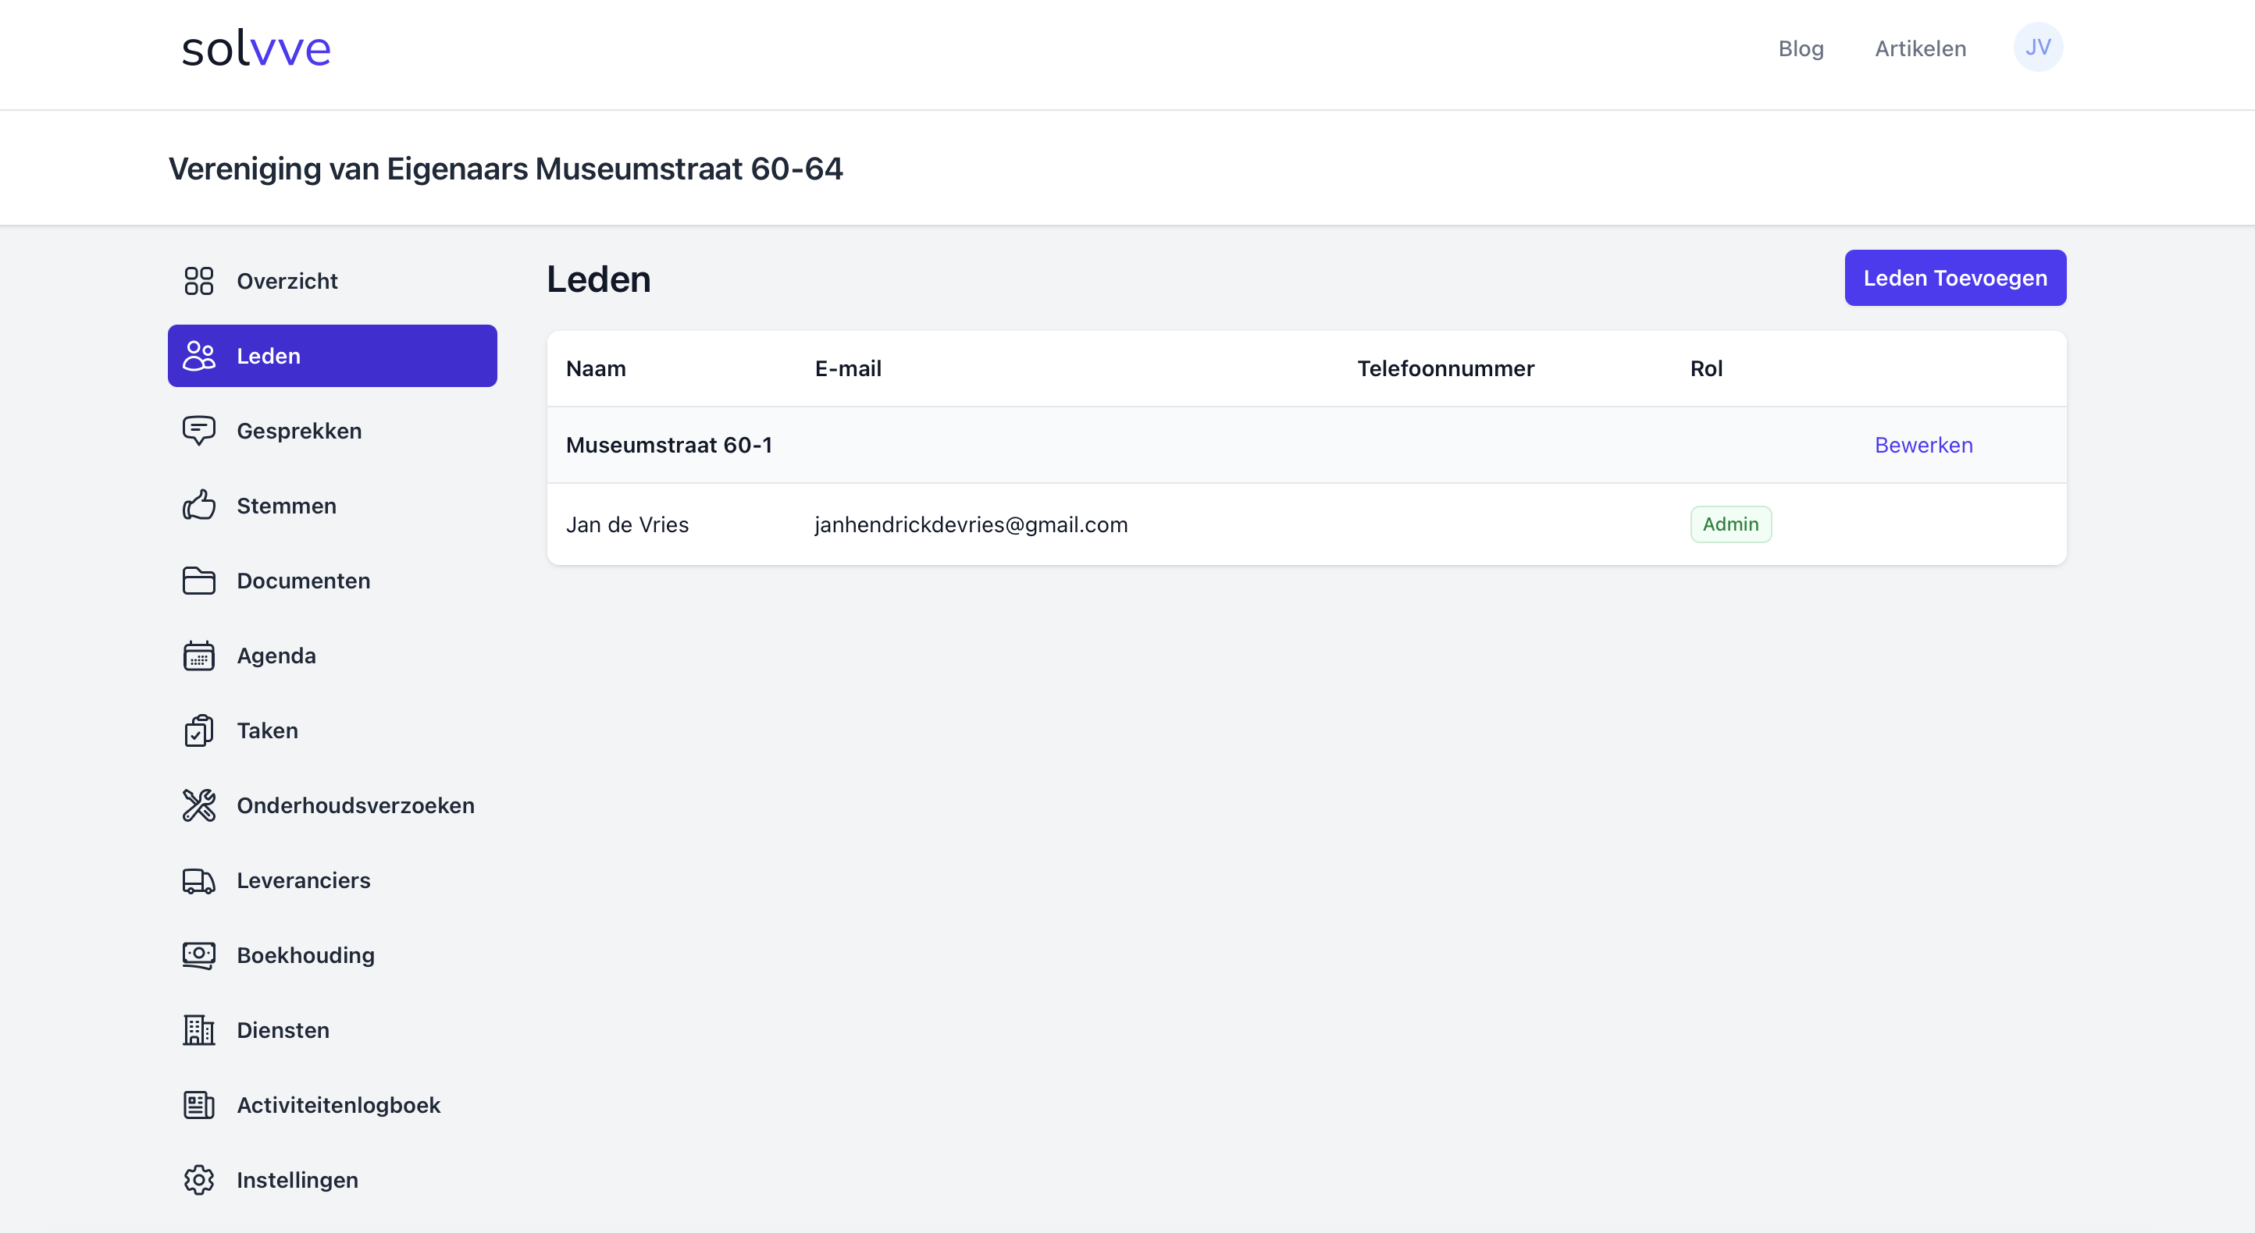
Task: Click the Leveranciers truck icon
Action: click(198, 880)
